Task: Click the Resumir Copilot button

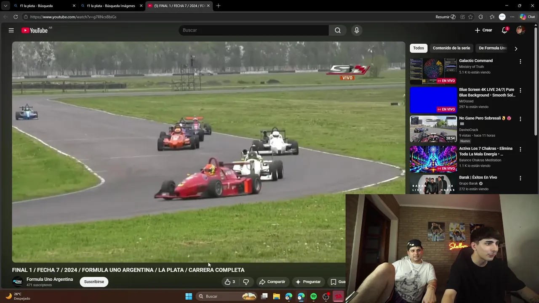Action: pyautogui.click(x=446, y=17)
